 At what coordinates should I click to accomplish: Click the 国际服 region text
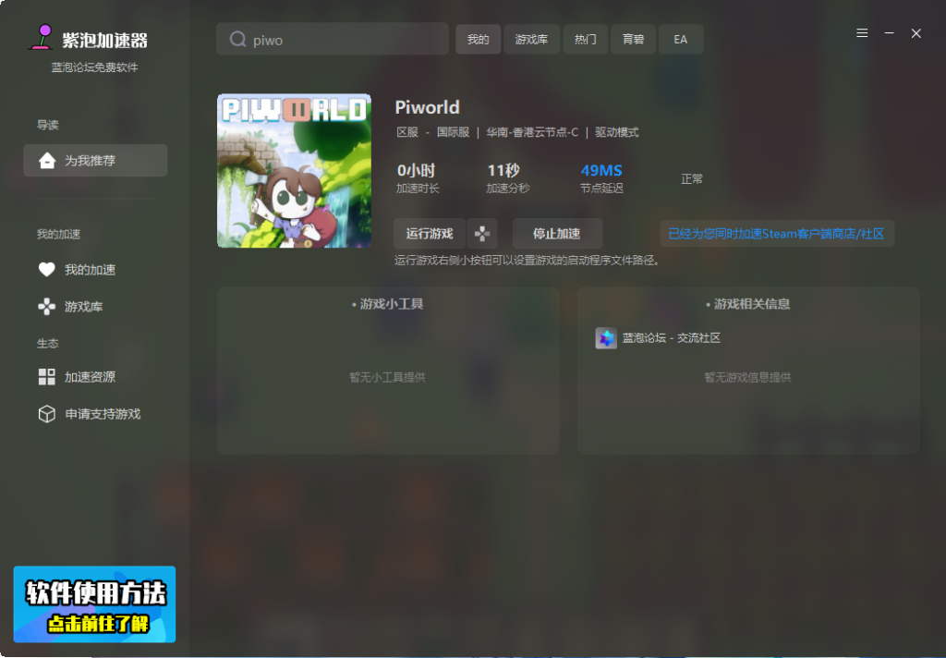(453, 132)
